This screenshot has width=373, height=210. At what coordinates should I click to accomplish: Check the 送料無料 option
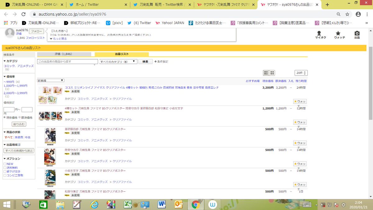(x=5, y=168)
